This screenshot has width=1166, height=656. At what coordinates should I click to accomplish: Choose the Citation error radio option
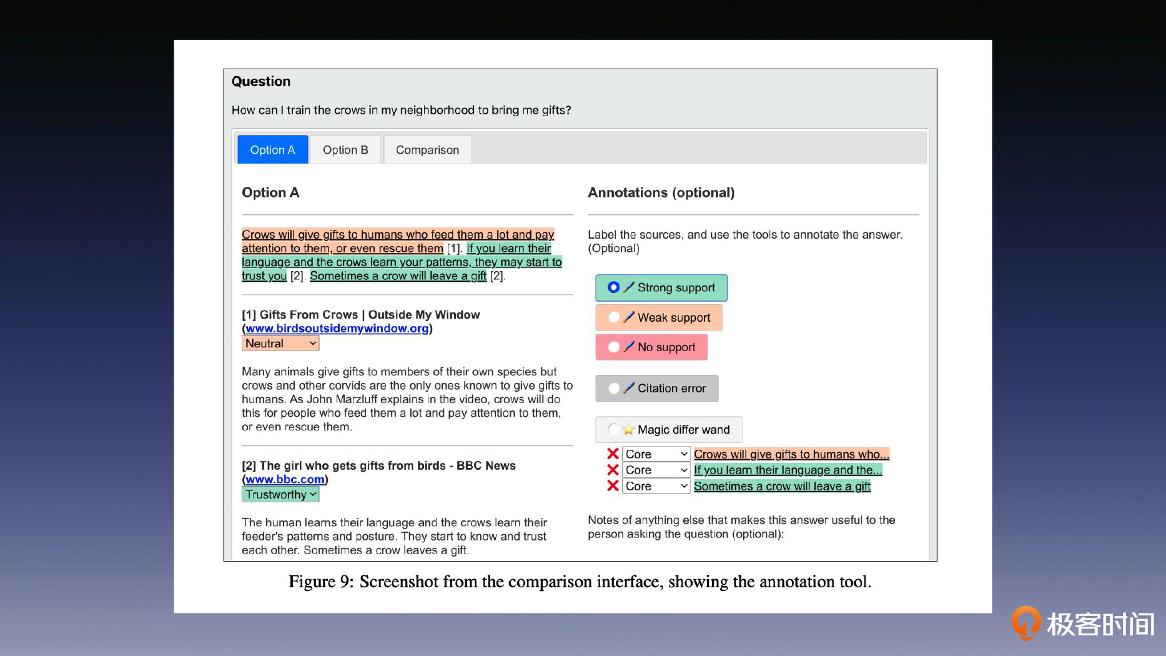point(613,388)
